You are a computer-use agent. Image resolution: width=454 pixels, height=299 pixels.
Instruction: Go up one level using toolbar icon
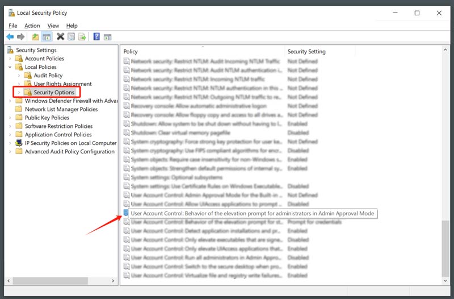point(35,37)
